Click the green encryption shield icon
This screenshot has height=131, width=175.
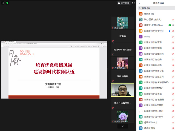[x=7, y=3]
